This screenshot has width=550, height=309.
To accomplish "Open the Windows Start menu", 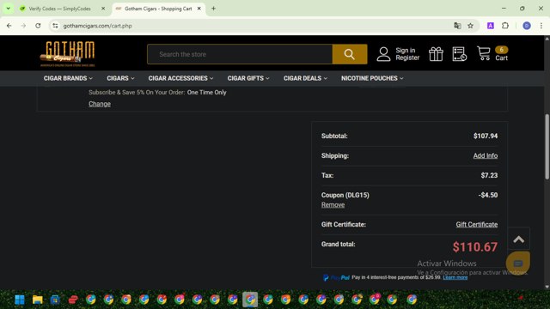I will click(20, 300).
